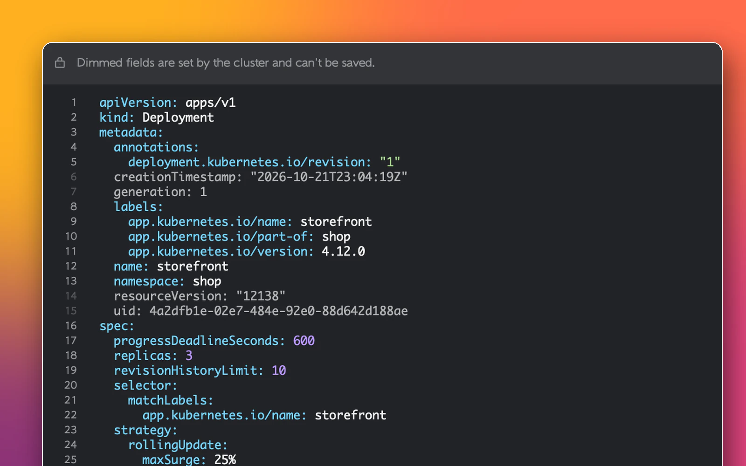Click the revisionHistoryLimit key

pos(189,371)
